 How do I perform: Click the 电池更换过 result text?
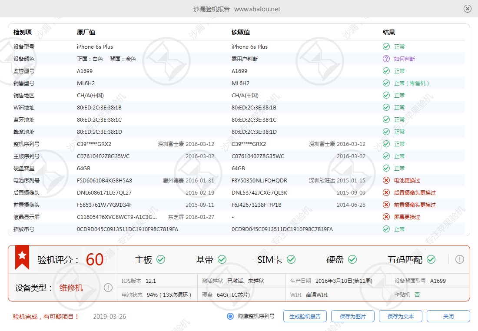[x=407, y=180]
